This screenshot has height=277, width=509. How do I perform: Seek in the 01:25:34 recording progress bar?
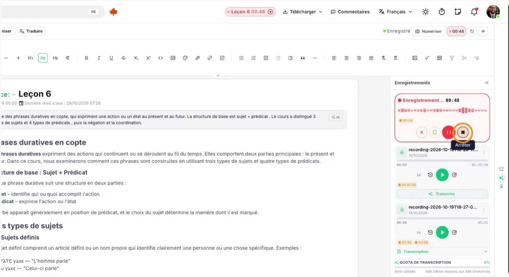click(442, 160)
